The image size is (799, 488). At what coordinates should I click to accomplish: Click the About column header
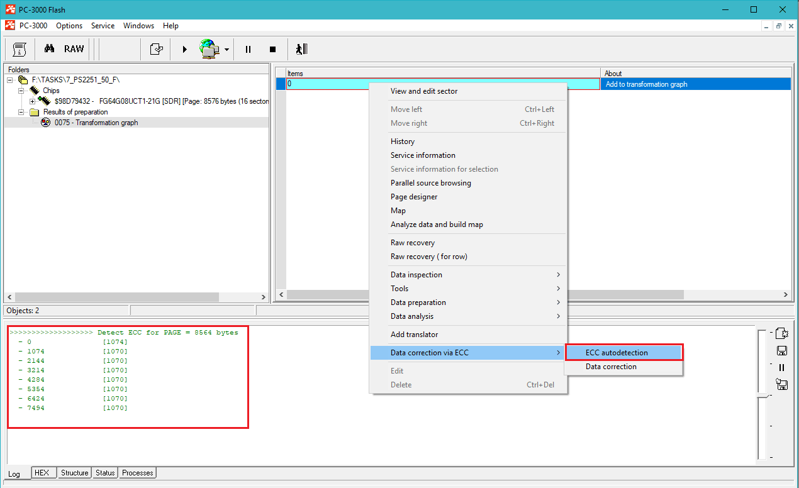click(x=696, y=74)
